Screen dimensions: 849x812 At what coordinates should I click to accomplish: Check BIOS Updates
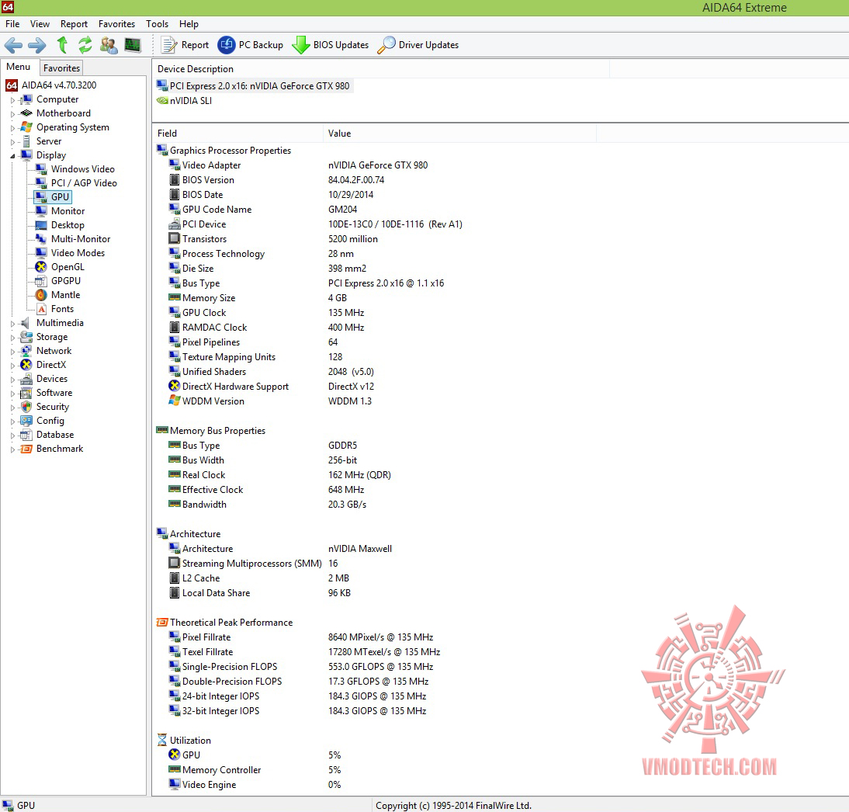[x=331, y=45]
